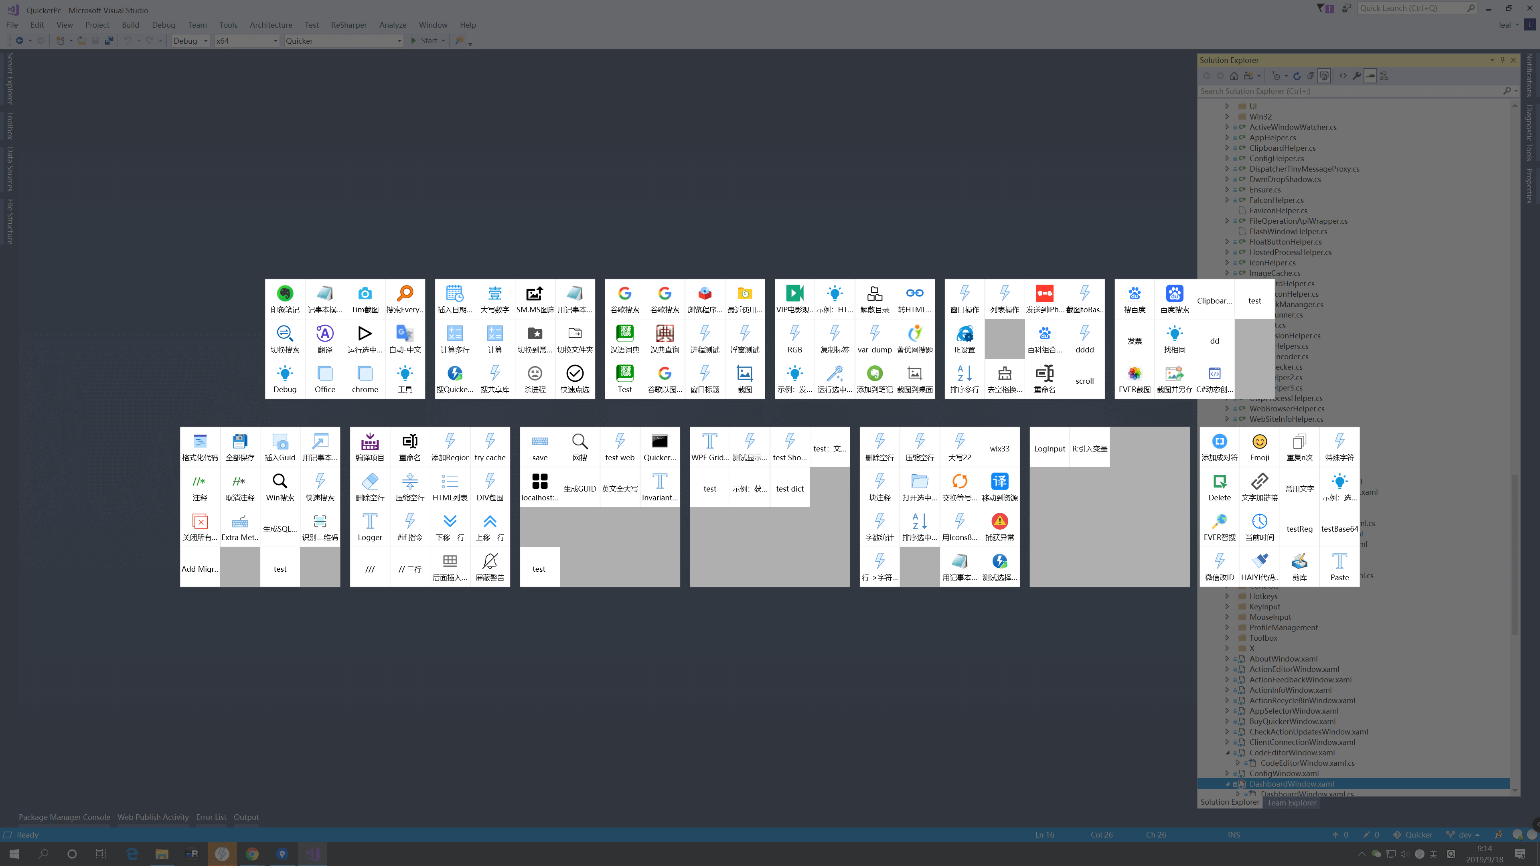
Task: Switch to the Team Explorer tab
Action: click(x=1291, y=803)
